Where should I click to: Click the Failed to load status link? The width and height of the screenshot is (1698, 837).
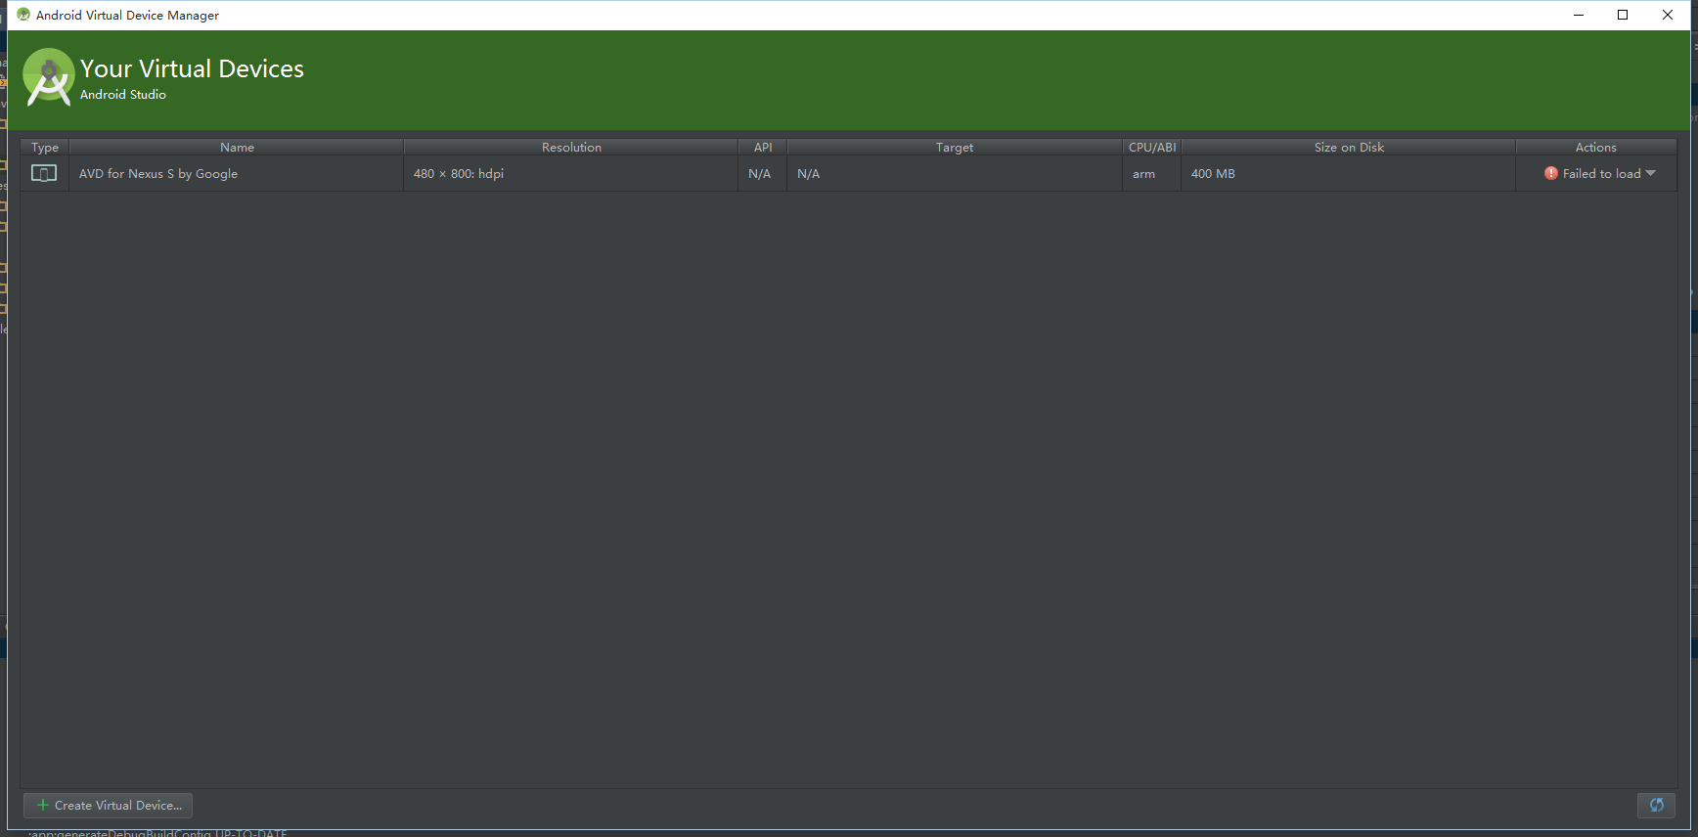(x=1601, y=173)
